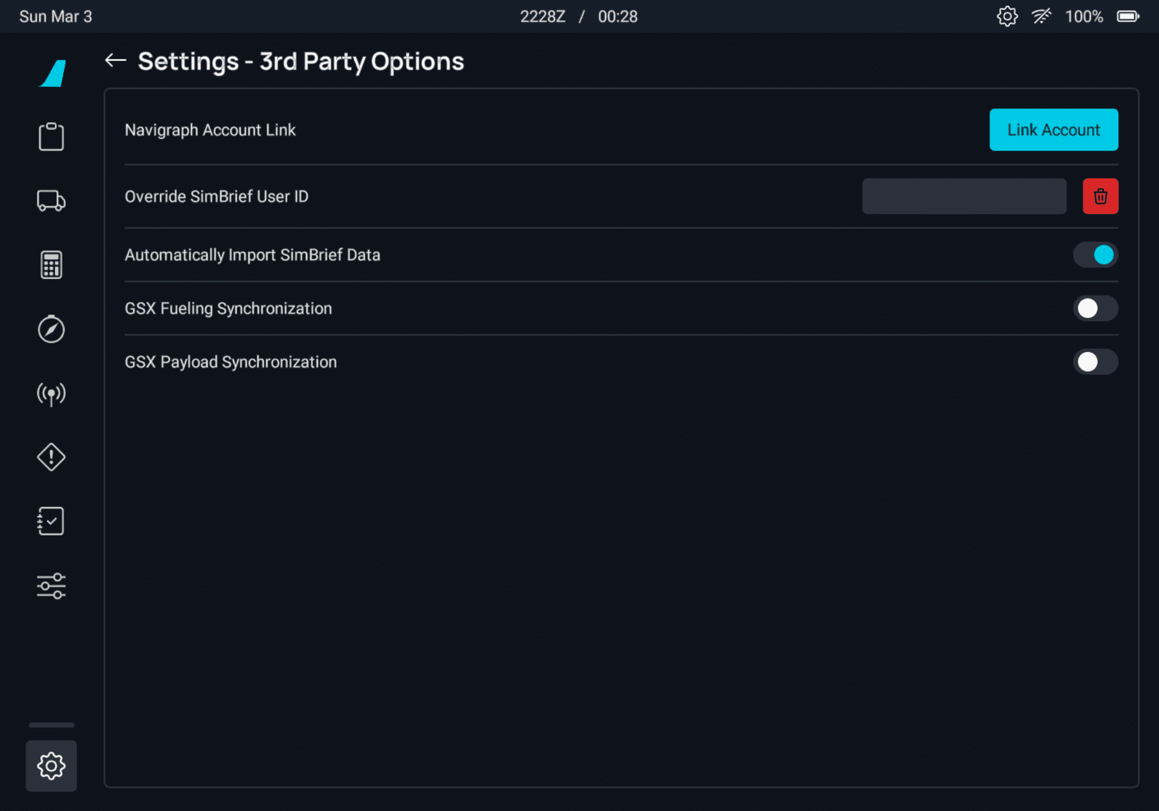Viewport: 1159px width, 811px height.
Task: Delete SimBrief User ID with trash button
Action: tap(1100, 196)
